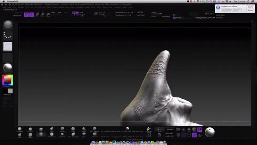Select the gray secondary color swatch
Viewport: 257px width, 145px height.
tap(10, 91)
